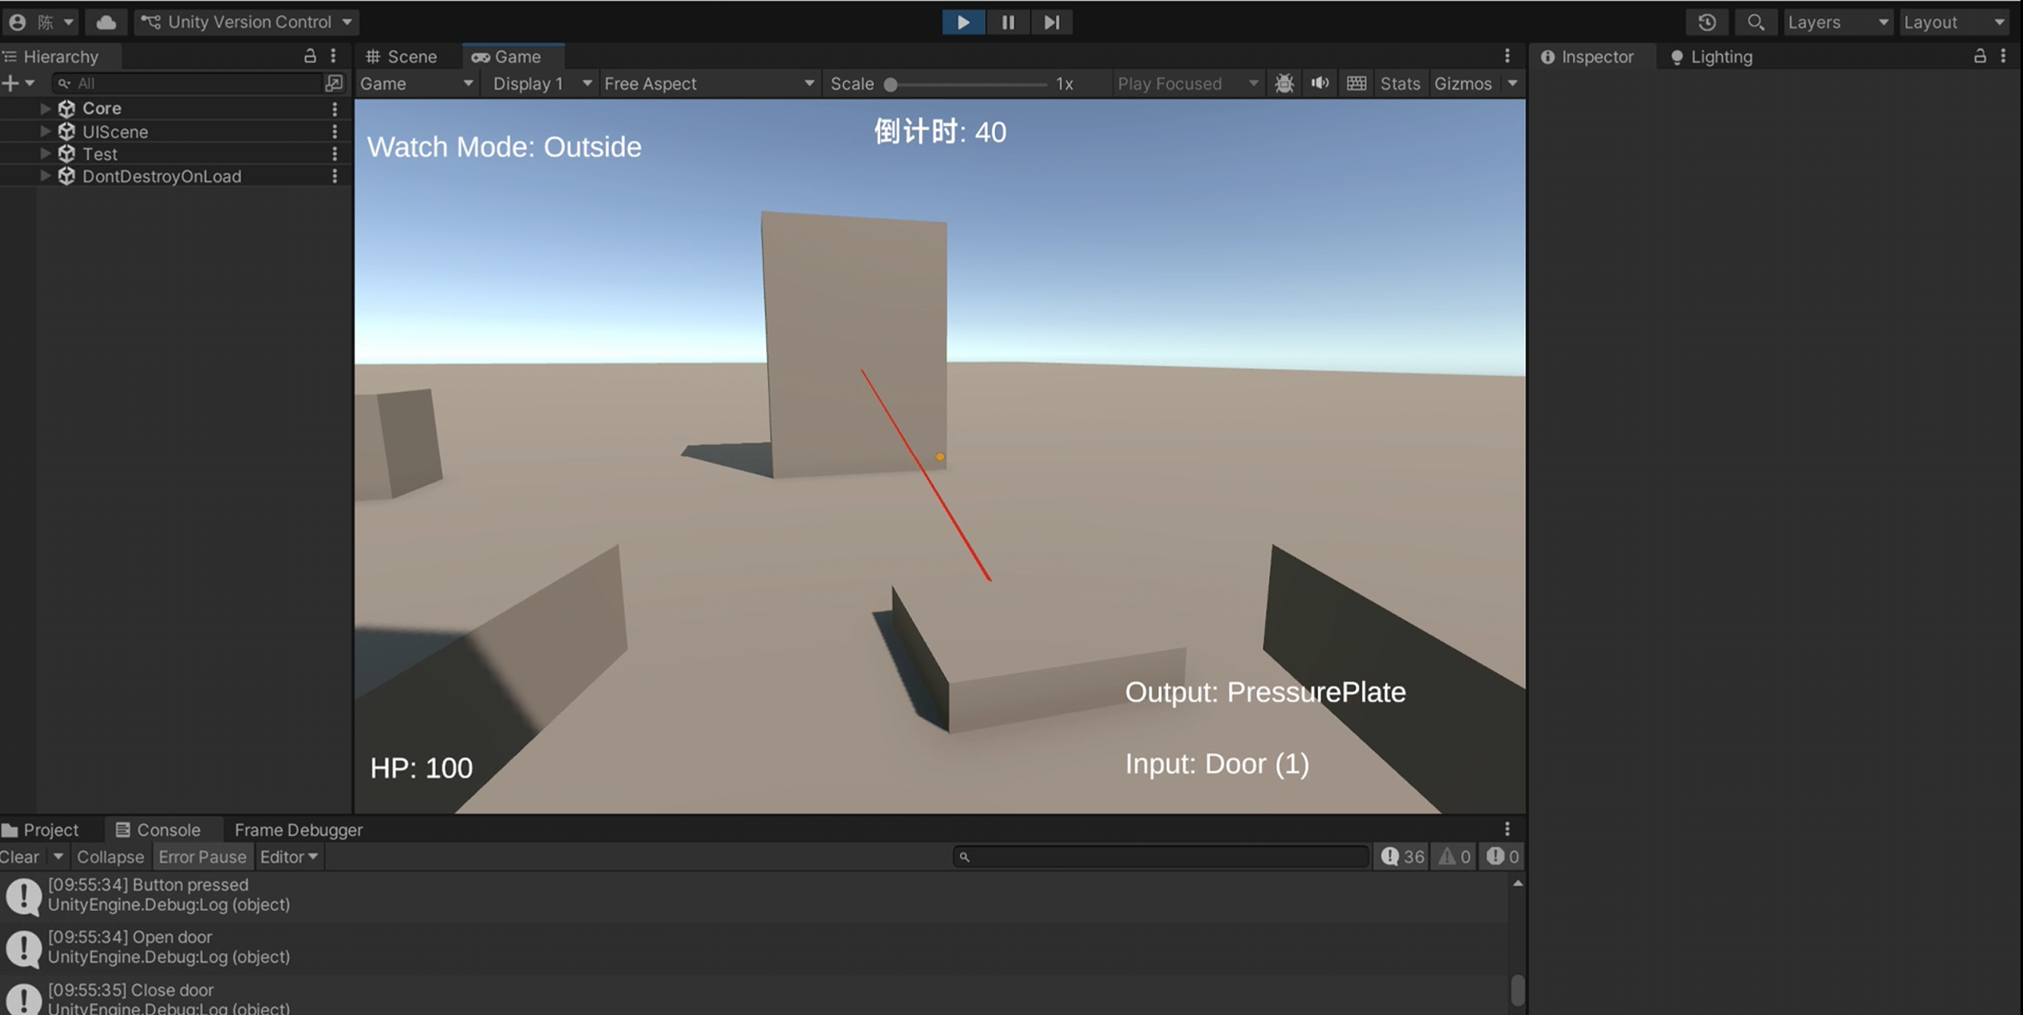Click the Scale slider handle
Viewport: 2023px width, 1015px height.
891,84
